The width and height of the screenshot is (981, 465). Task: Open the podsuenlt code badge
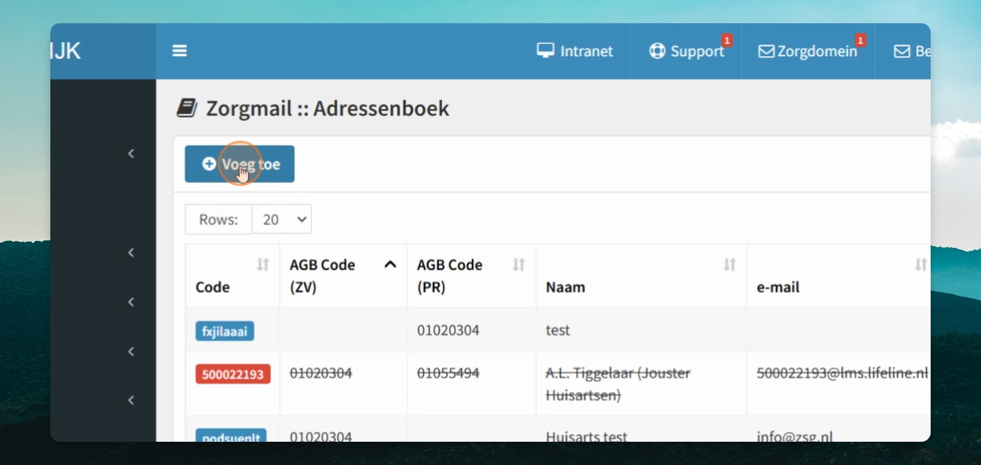(x=231, y=437)
